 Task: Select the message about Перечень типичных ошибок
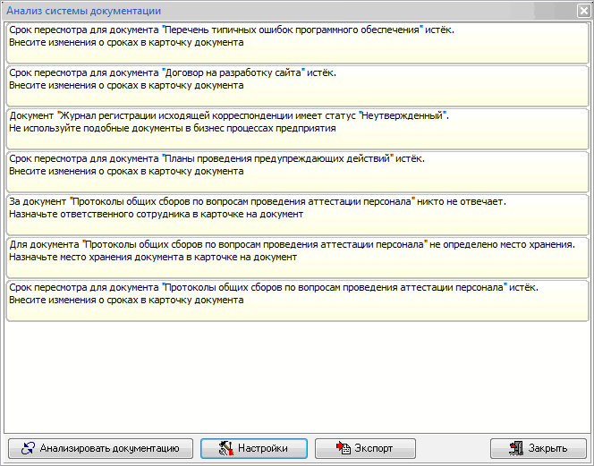(297, 43)
